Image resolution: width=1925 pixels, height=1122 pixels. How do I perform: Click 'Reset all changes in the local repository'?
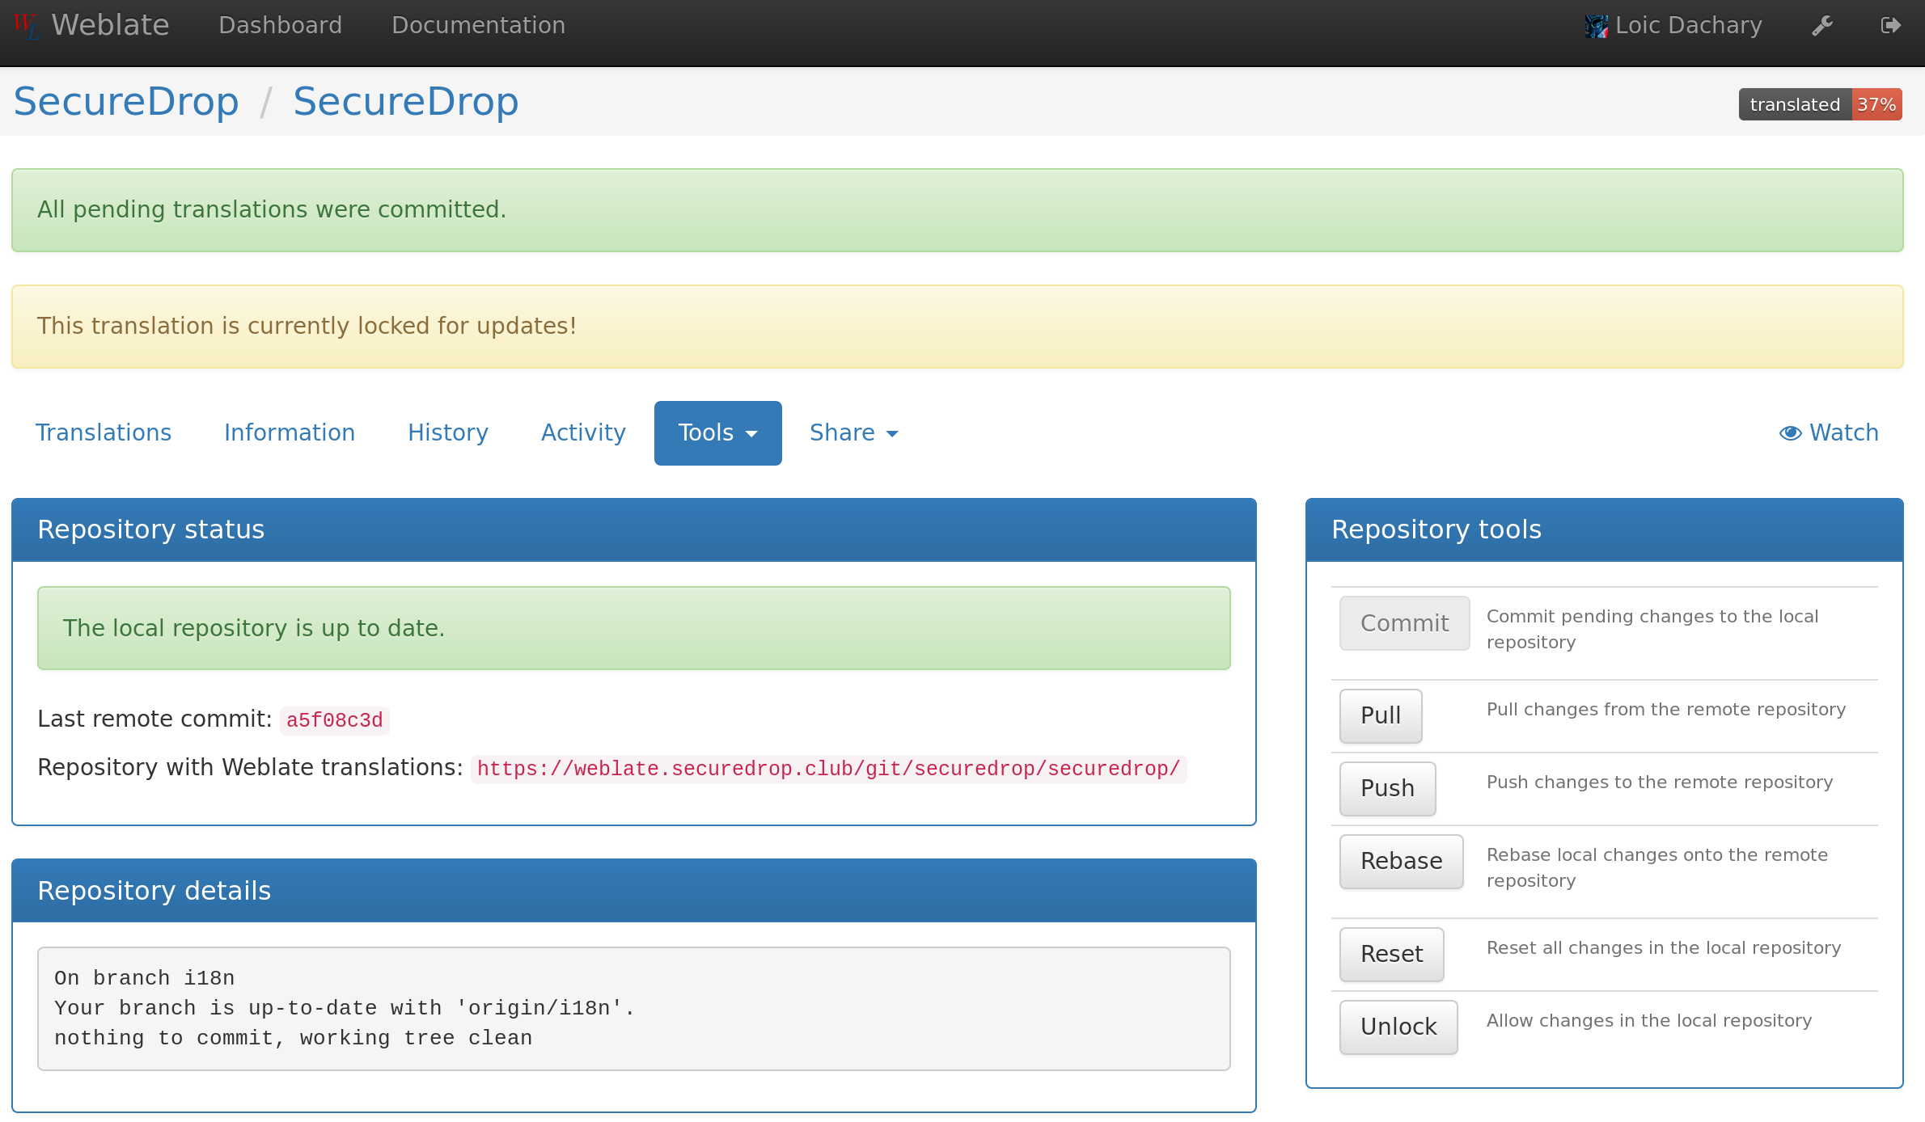(x=1664, y=947)
